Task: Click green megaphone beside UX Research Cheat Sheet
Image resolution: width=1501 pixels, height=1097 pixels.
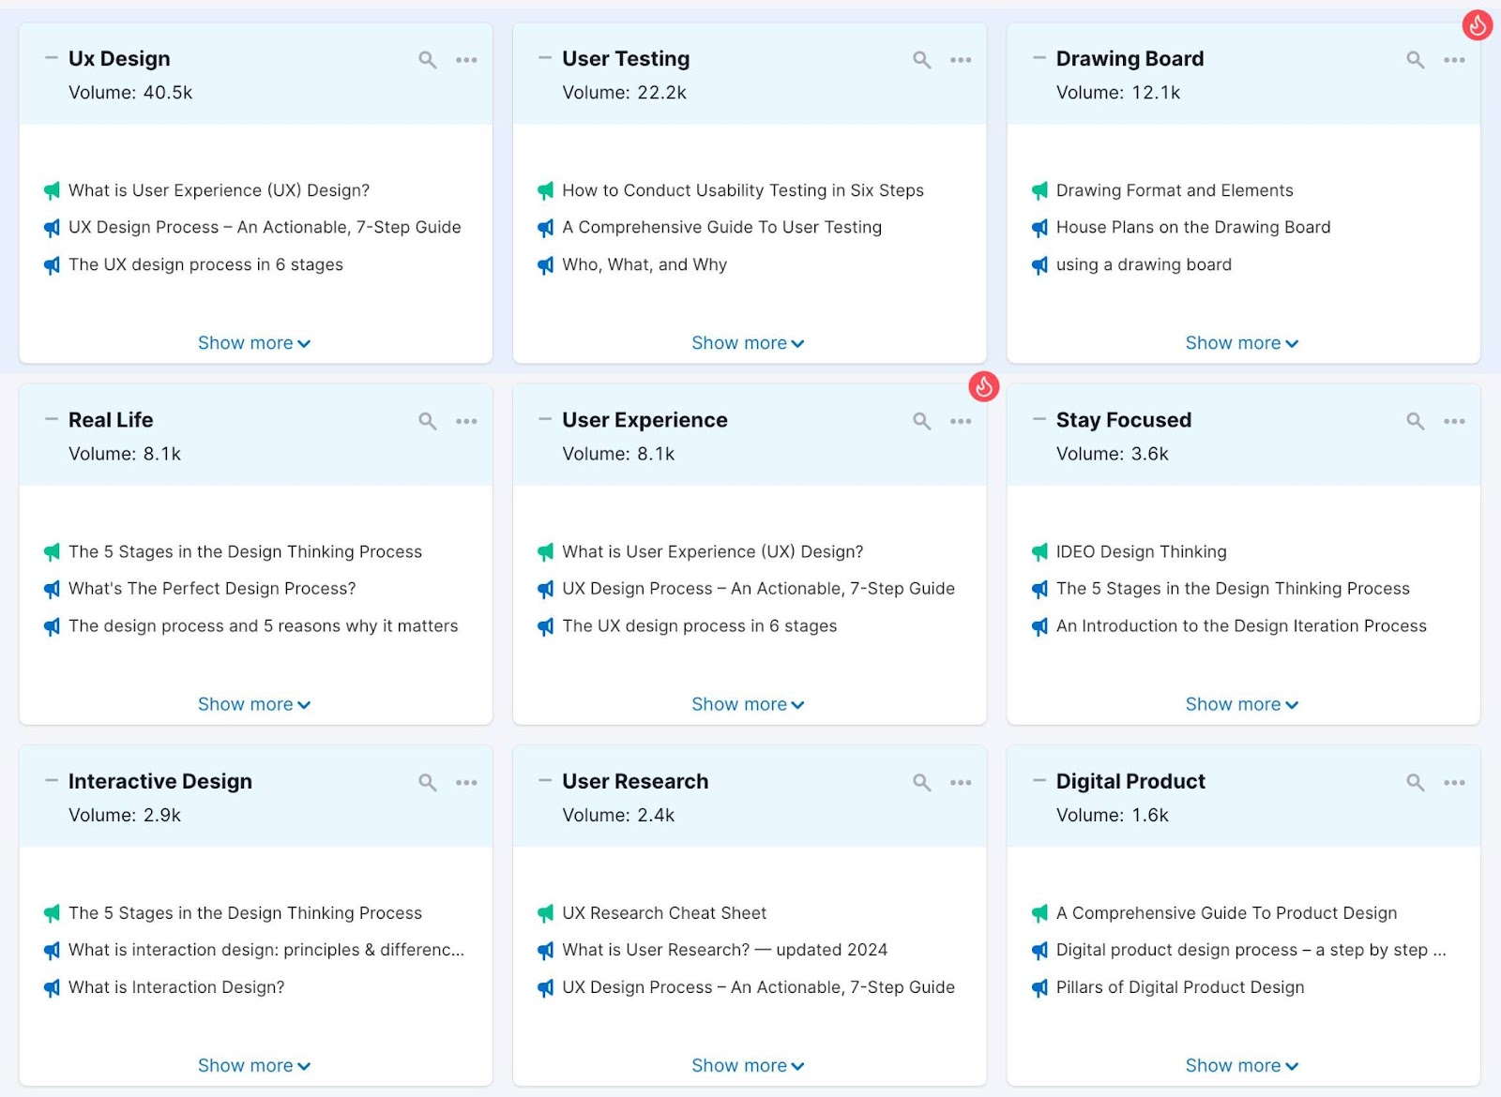Action: click(545, 913)
